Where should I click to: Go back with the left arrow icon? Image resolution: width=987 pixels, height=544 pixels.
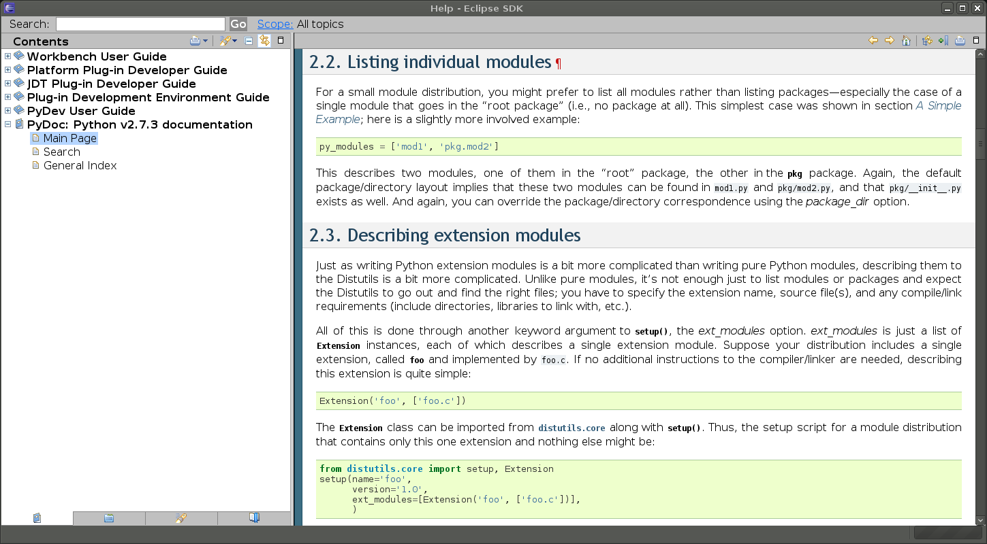pos(873,41)
